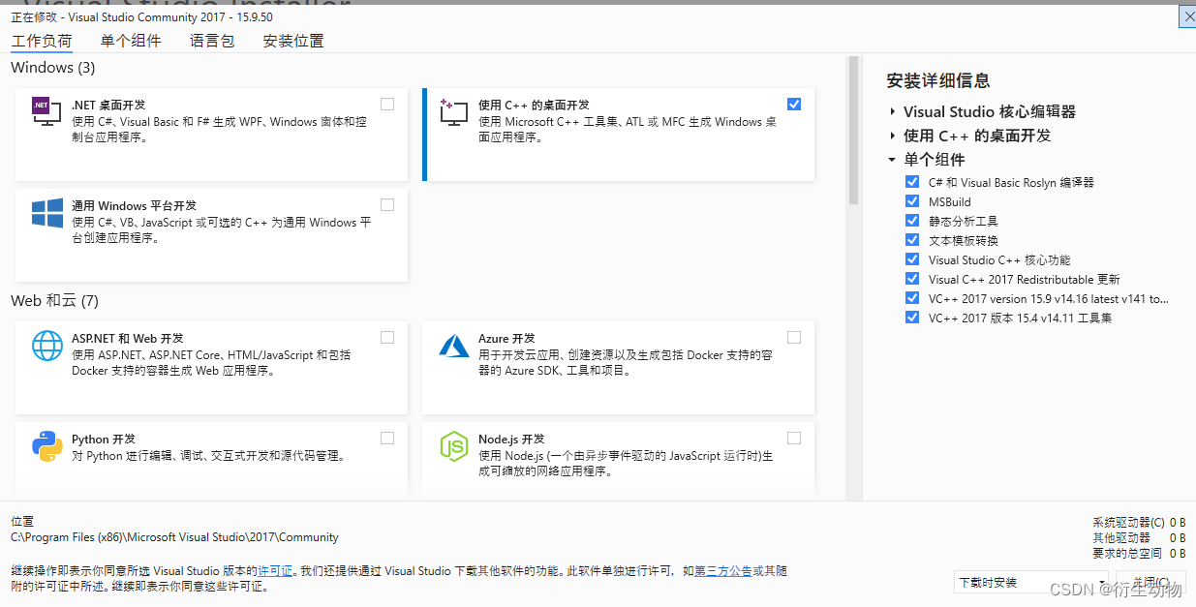1196x607 pixels.
Task: Click the 其他驱动器 size entry
Action: coord(1139,537)
